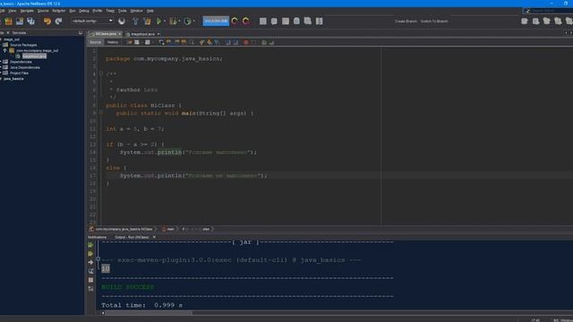
Task: Open the Profile Project dropdown arrow
Action: [193, 21]
